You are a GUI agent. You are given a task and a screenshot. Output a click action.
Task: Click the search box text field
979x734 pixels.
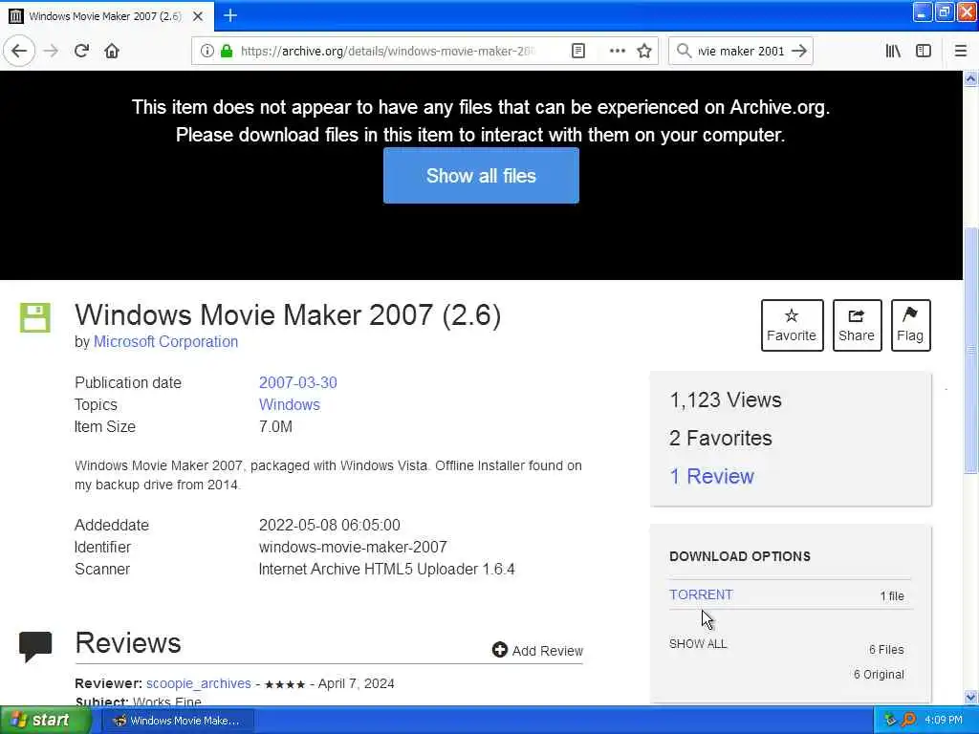coord(741,52)
